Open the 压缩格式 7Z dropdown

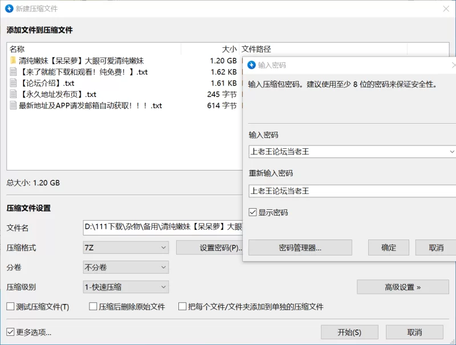(125, 247)
